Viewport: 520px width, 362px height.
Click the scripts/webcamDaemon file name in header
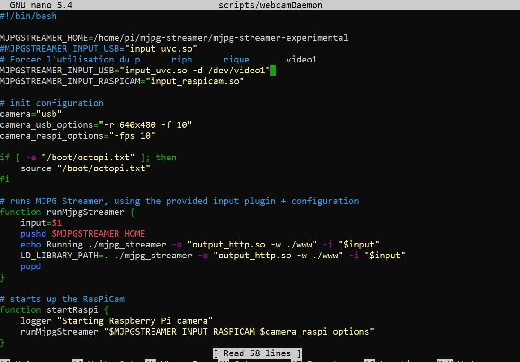tap(270, 5)
